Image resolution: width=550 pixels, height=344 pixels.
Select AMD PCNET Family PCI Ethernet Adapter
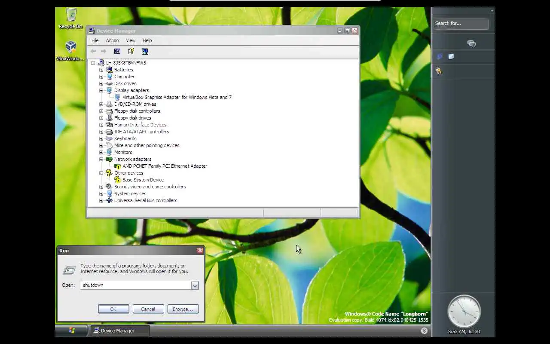click(x=165, y=166)
